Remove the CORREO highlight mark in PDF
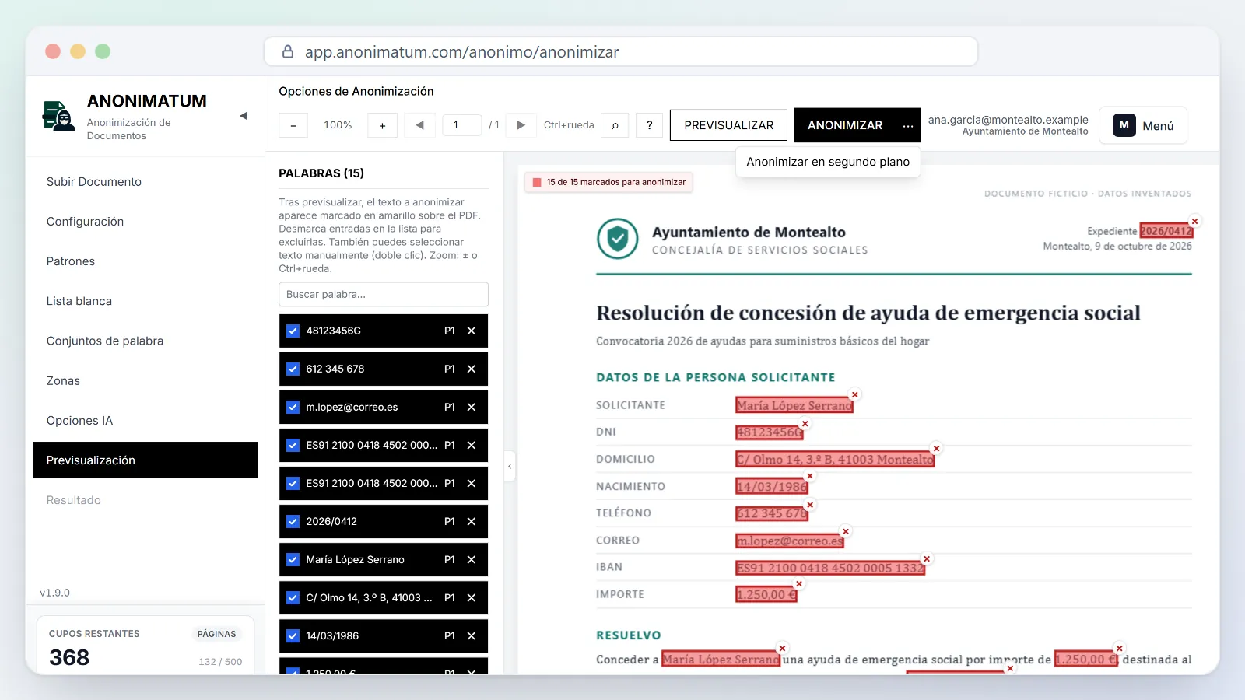This screenshot has width=1245, height=700. coord(846,531)
